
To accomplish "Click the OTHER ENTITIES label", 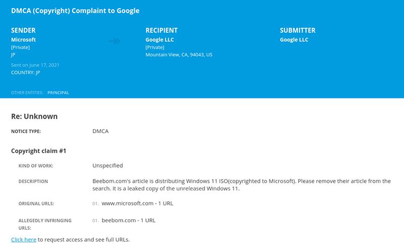I will pos(27,92).
